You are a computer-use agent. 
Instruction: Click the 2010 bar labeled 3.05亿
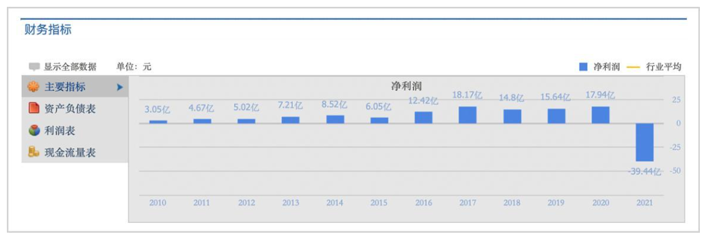coord(158,122)
